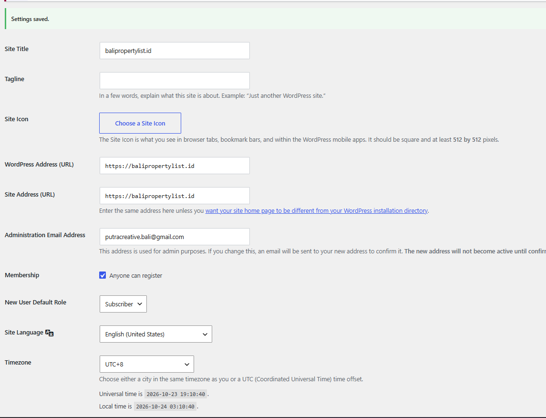Select the WordPress Address URL field
Image resolution: width=546 pixels, height=418 pixels.
point(175,166)
